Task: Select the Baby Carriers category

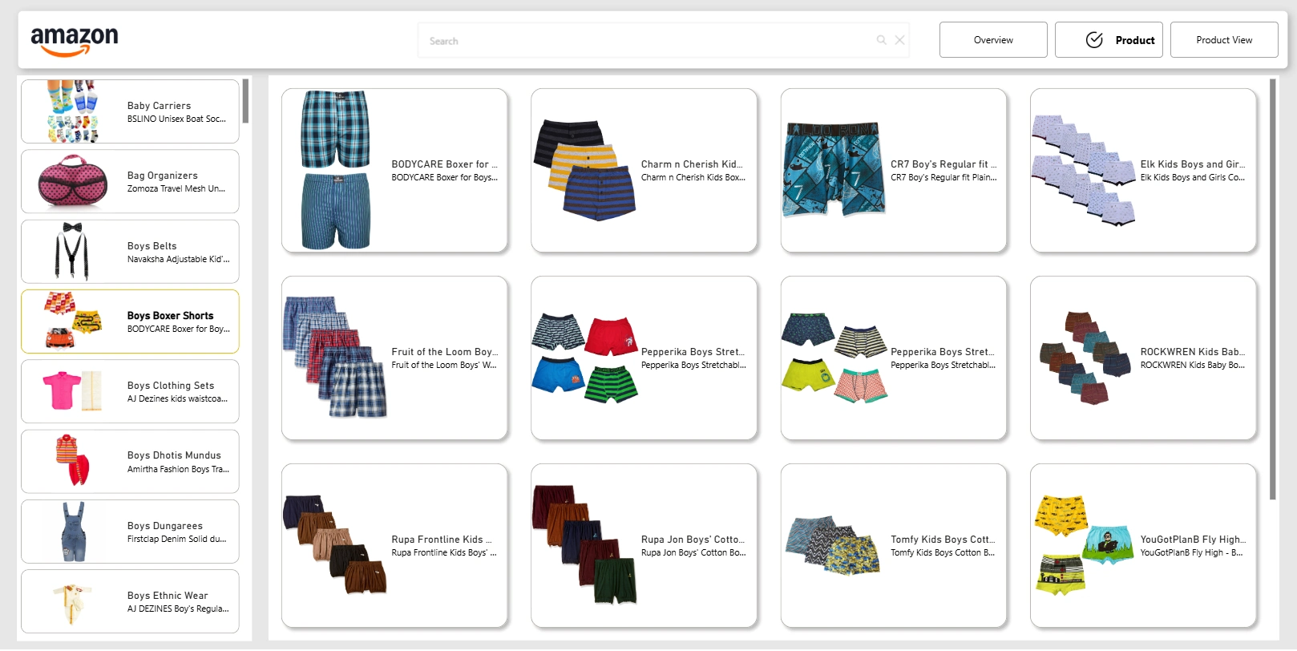Action: click(x=130, y=111)
